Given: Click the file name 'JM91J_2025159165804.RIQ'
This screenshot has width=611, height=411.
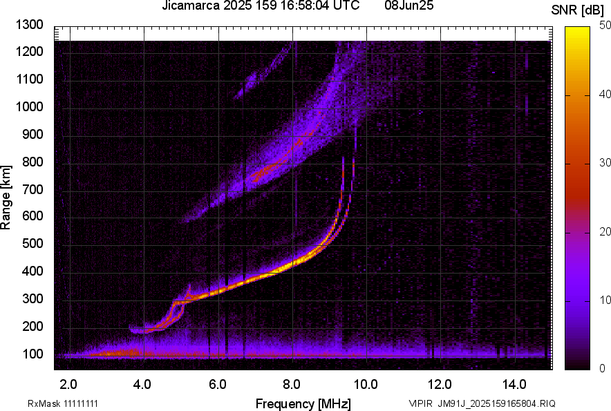Looking at the screenshot, I should (496, 404).
